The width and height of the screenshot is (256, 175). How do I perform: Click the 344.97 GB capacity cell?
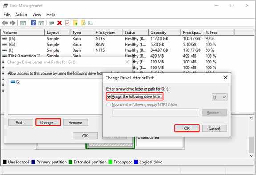click(x=159, y=50)
